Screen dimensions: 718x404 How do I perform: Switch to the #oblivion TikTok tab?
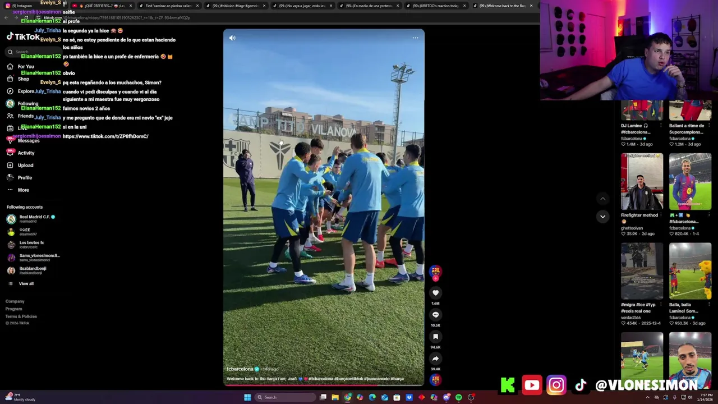235,6
